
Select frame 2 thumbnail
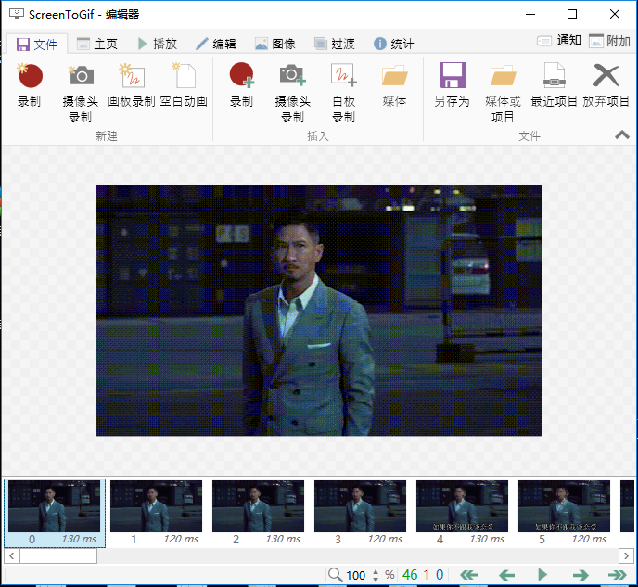point(258,513)
